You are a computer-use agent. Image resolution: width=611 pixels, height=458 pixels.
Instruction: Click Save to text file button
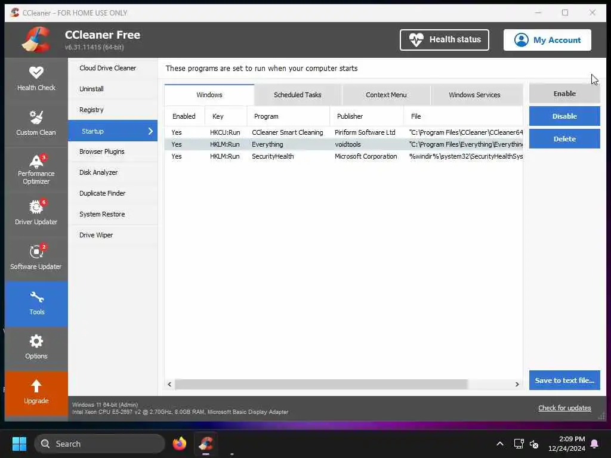(564, 380)
